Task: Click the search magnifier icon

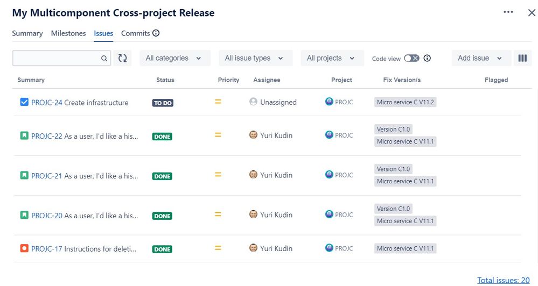Action: point(104,59)
